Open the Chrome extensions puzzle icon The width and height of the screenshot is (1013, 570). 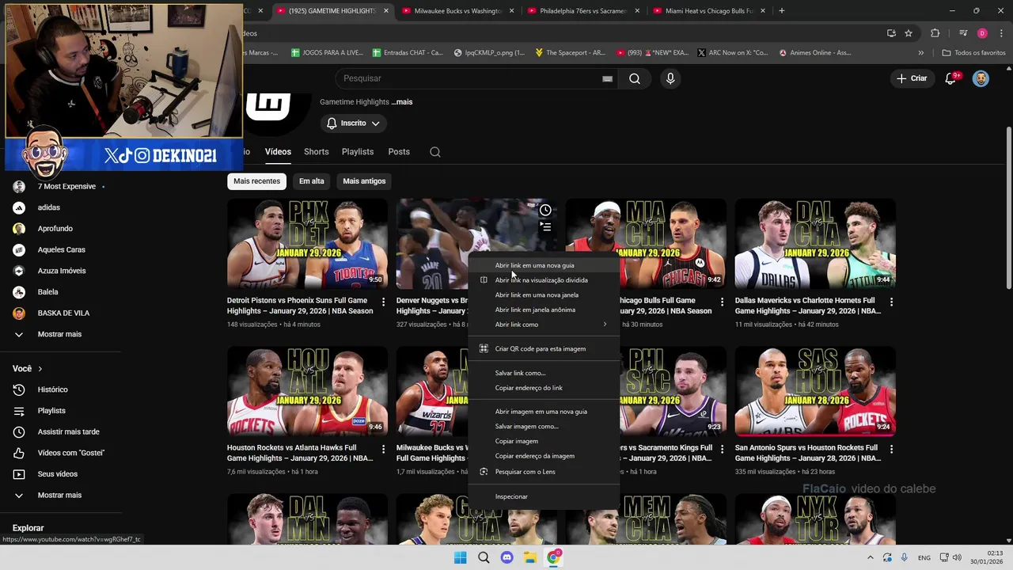point(935,33)
